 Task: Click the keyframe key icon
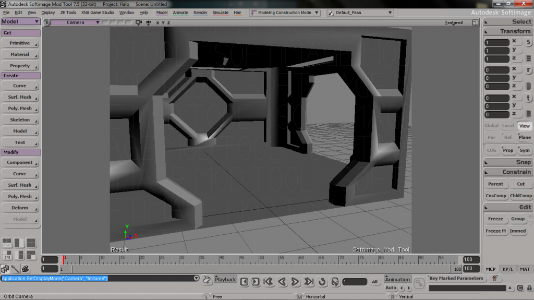tap(419, 283)
